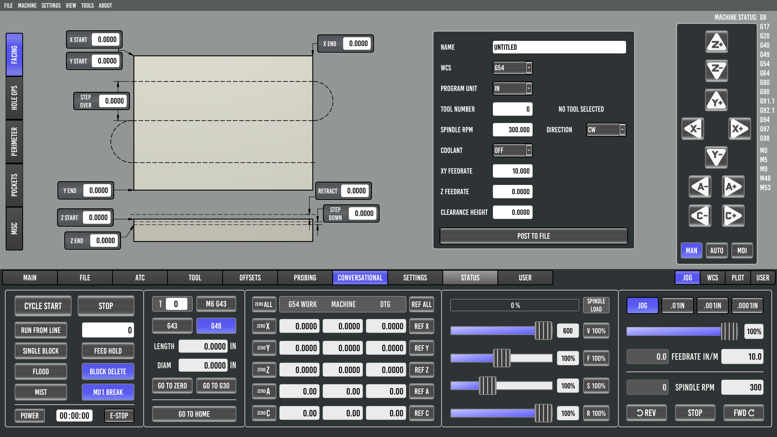Click the Y+ jog arrow
This screenshot has height=437, width=777.
(716, 100)
